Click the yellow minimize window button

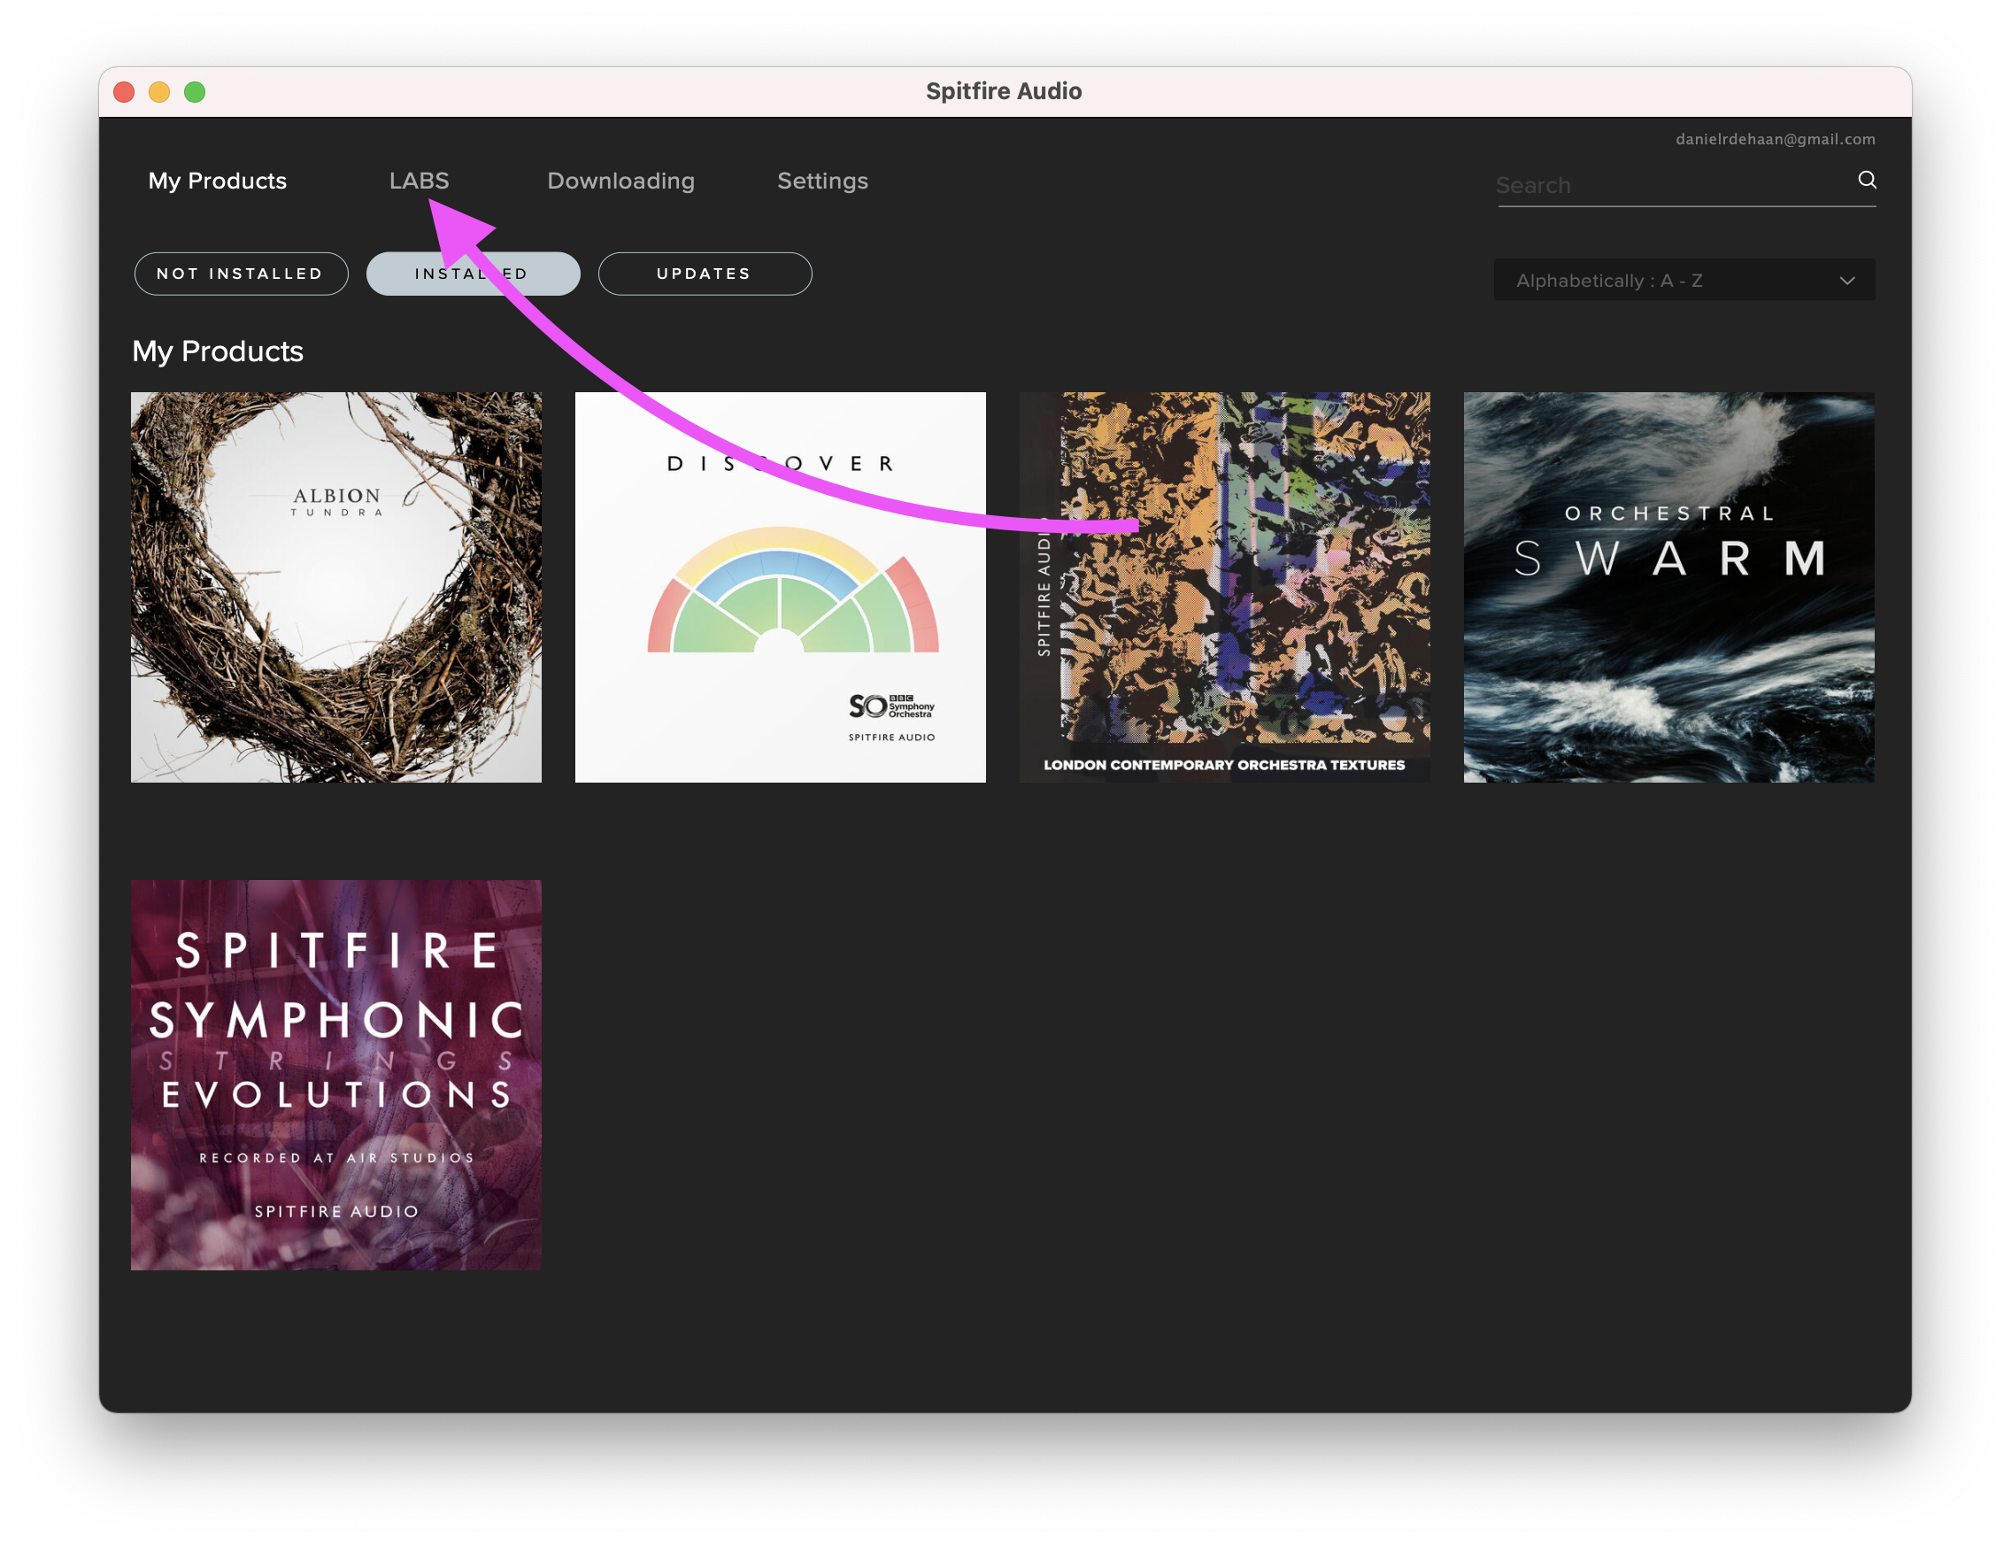tap(159, 92)
